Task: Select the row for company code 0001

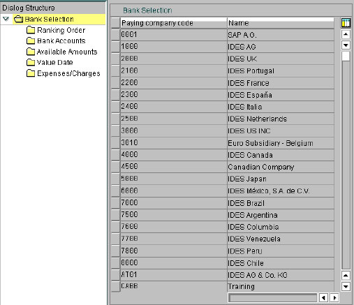Action: pyautogui.click(x=115, y=35)
